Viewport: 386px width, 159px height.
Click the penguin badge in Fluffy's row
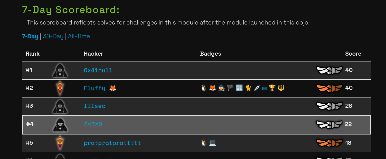tap(203, 88)
